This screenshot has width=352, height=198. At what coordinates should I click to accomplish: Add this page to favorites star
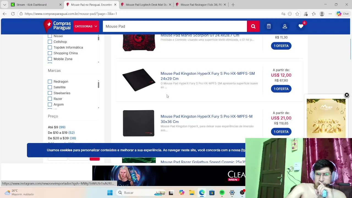297,14
